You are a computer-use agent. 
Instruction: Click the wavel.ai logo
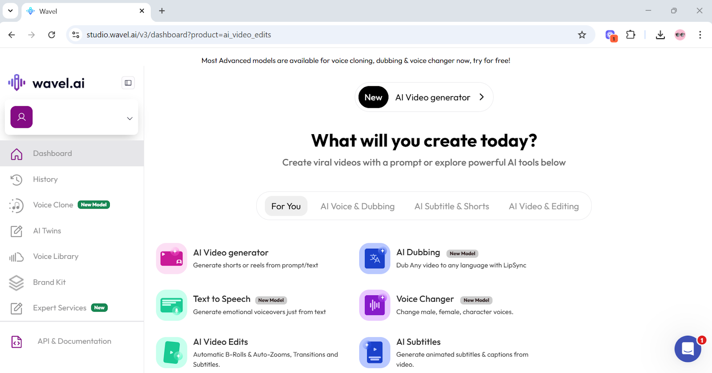pos(46,83)
